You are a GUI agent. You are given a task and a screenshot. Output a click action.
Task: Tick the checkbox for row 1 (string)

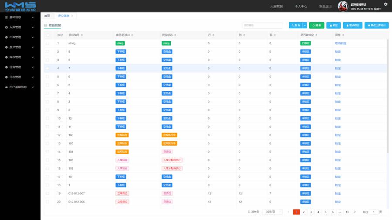coord(47,43)
